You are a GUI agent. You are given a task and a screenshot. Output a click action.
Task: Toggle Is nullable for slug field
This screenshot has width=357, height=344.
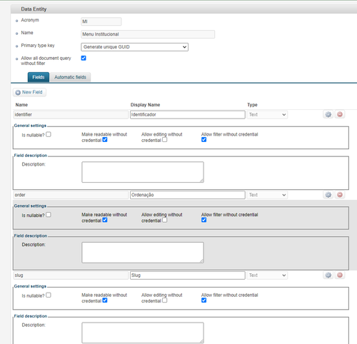click(x=49, y=295)
